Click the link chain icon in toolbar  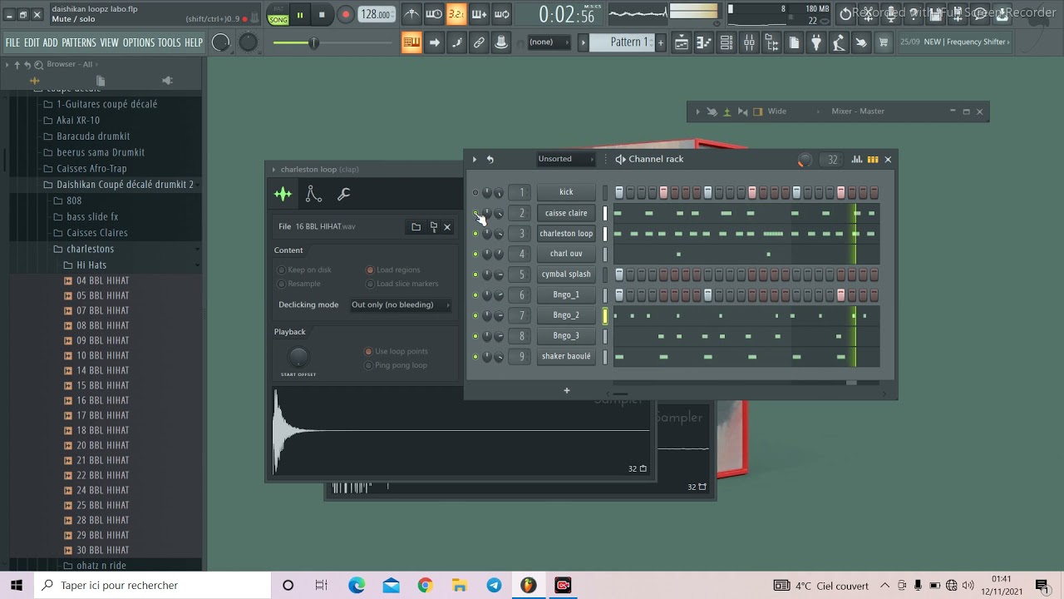479,42
